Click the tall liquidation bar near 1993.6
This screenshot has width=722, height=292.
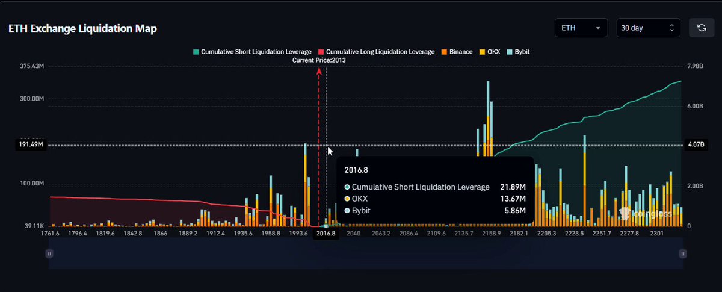click(x=306, y=185)
